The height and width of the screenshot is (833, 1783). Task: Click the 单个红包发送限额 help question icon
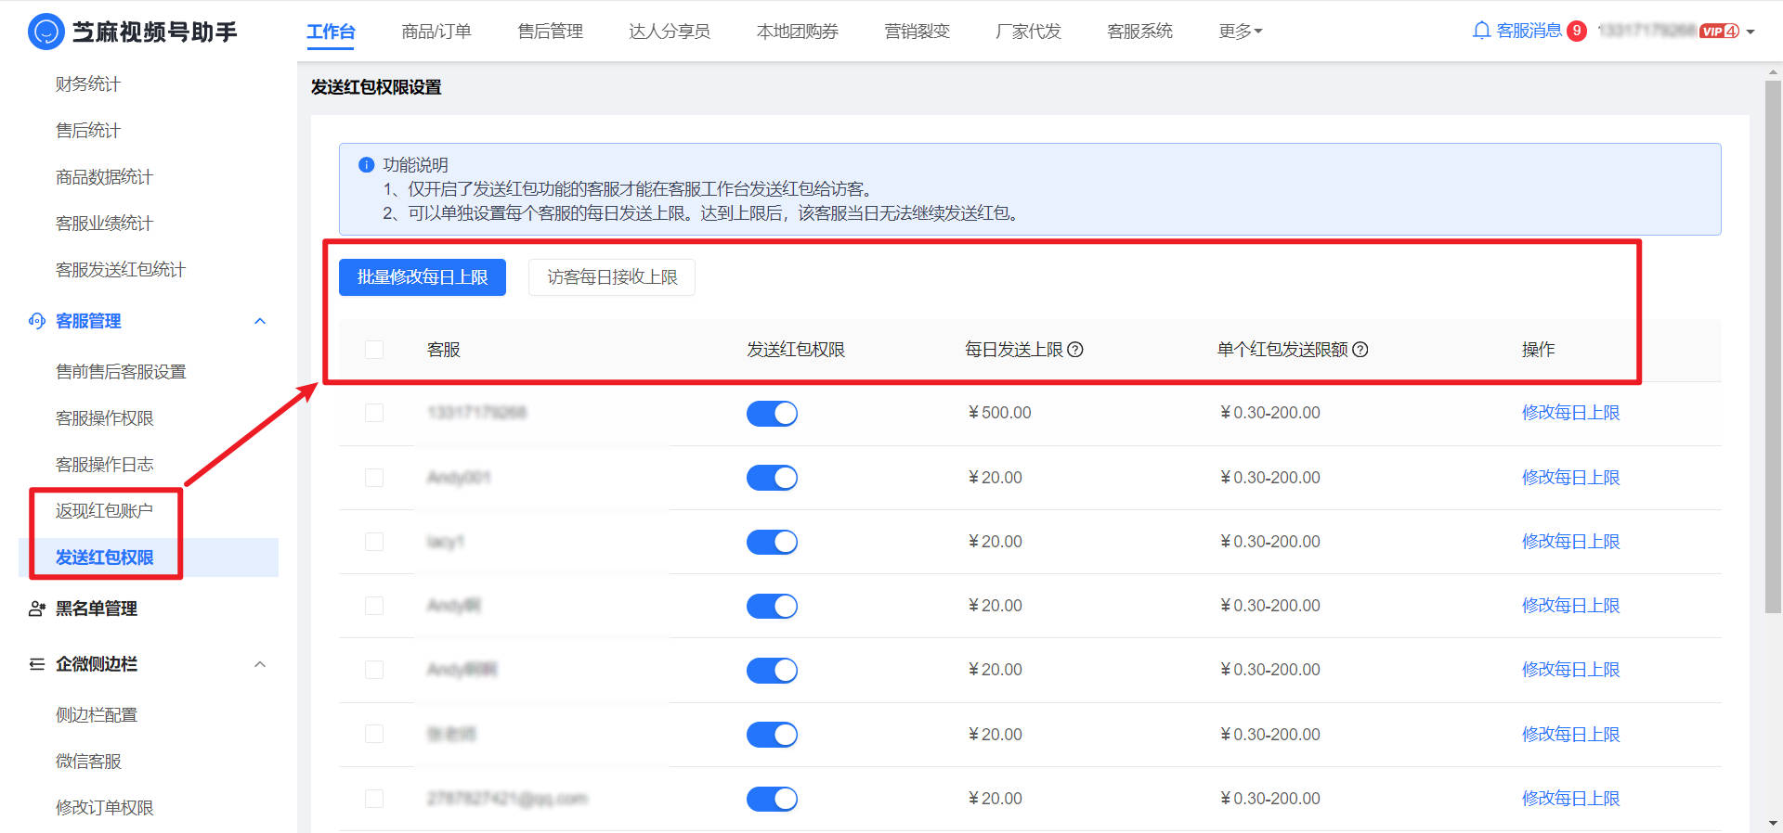pos(1360,350)
